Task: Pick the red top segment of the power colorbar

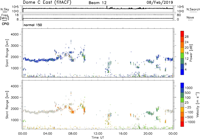Action: 182,34
